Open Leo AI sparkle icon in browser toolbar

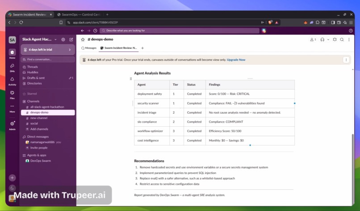click(x=345, y=22)
